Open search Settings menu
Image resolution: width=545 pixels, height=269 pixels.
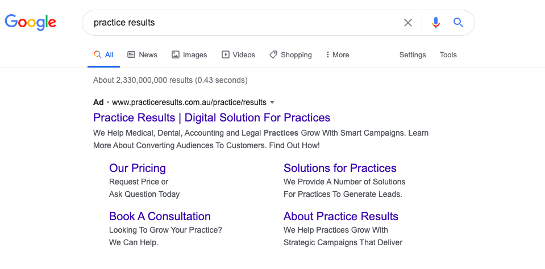tap(412, 55)
